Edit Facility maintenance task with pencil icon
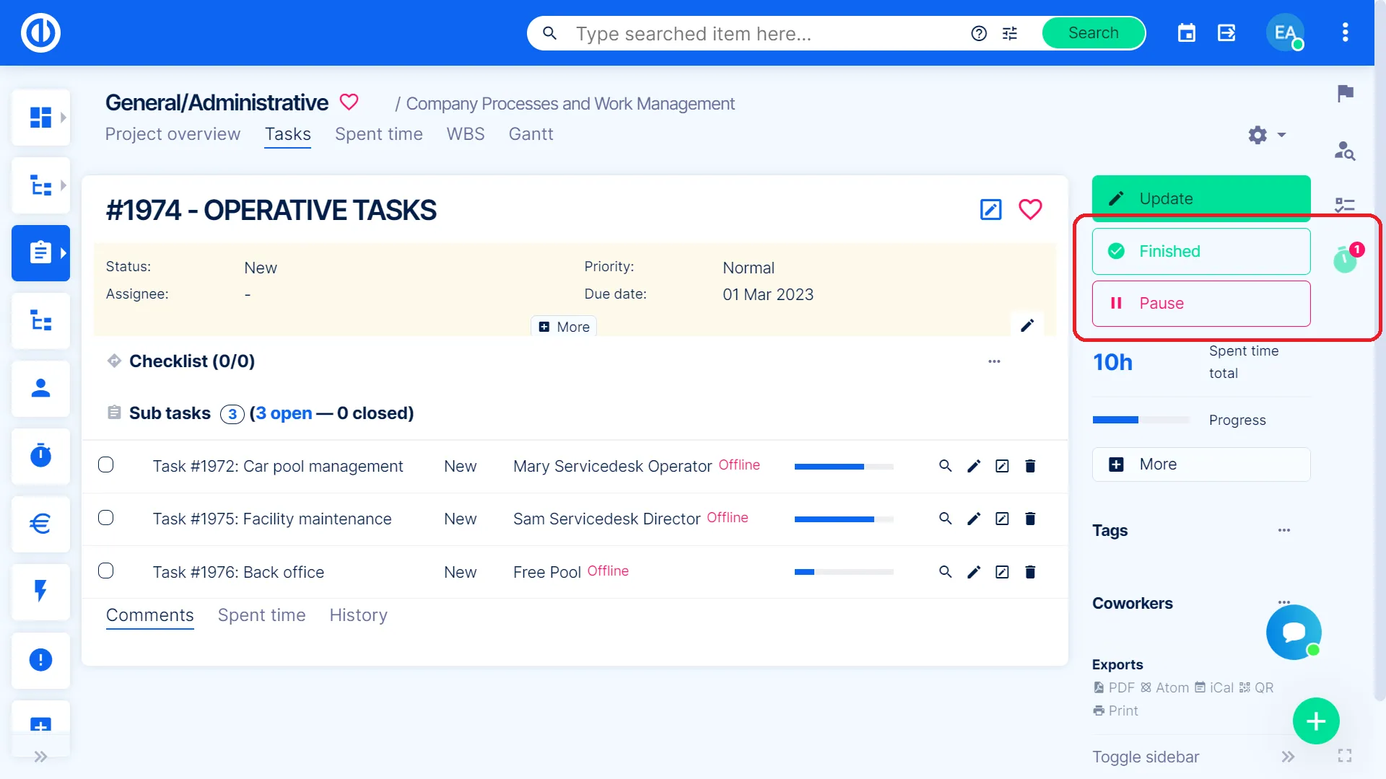This screenshot has width=1386, height=779. click(974, 519)
